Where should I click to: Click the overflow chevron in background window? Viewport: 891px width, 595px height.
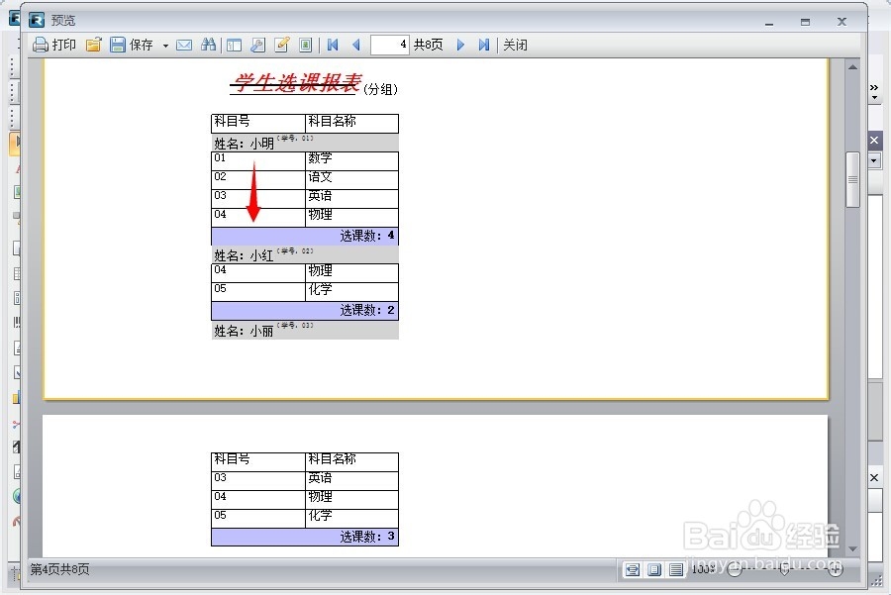click(874, 88)
